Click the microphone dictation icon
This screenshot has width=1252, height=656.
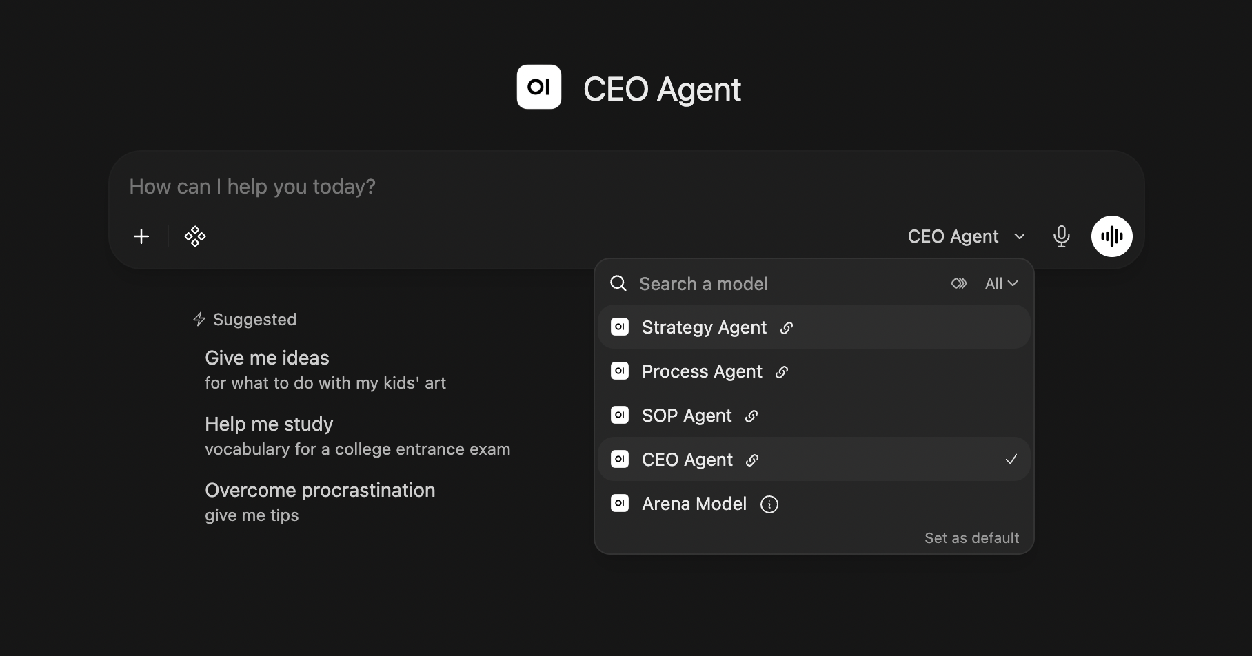(1062, 236)
